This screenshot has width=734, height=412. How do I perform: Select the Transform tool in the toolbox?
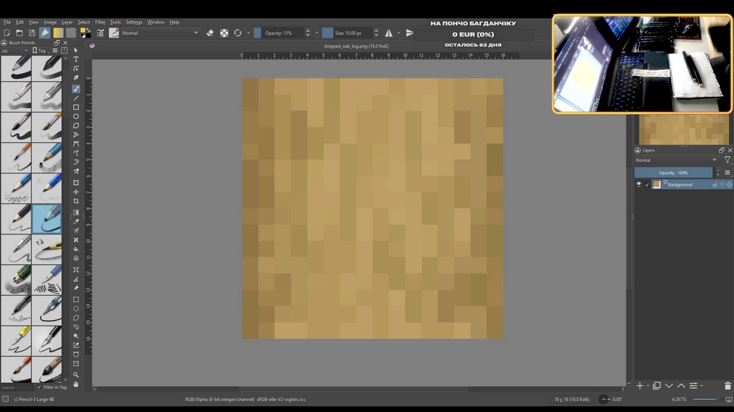76,183
